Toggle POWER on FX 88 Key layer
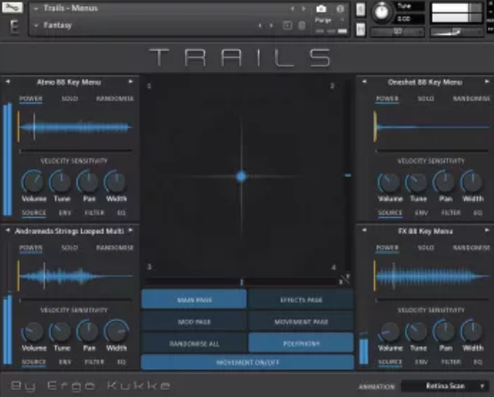This screenshot has height=397, width=494. tap(387, 247)
